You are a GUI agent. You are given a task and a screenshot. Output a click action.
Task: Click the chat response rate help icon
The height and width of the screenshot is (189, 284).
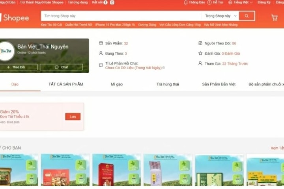coord(164,68)
